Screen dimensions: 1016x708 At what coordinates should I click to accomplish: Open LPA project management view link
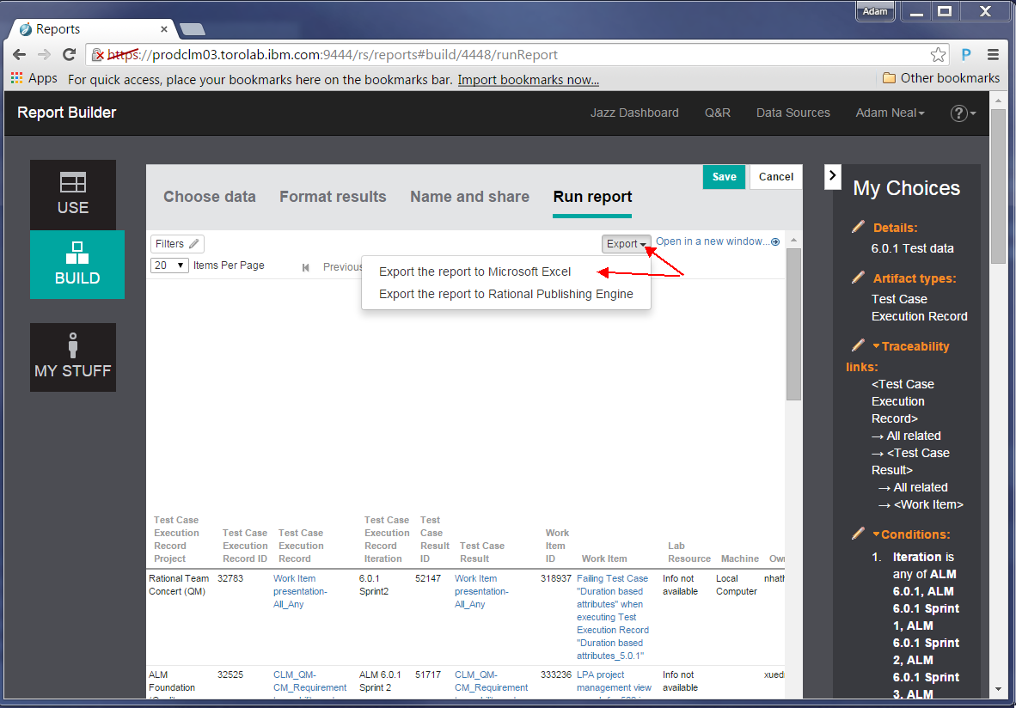pyautogui.click(x=614, y=681)
